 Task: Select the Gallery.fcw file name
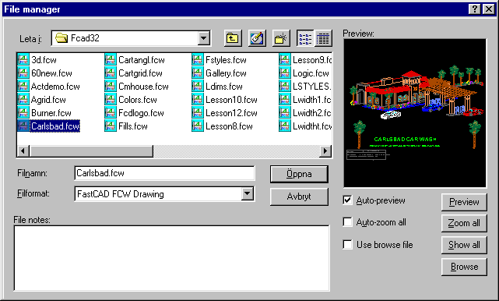(x=226, y=73)
